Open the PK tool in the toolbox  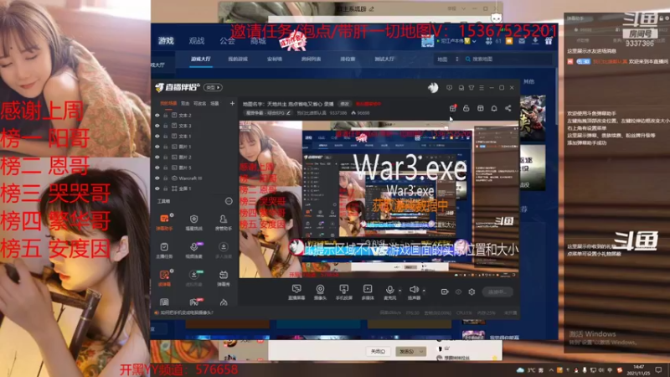194,302
